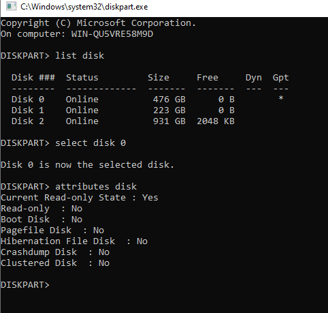Click the Disk 2 row label
328x313 pixels.
point(28,121)
